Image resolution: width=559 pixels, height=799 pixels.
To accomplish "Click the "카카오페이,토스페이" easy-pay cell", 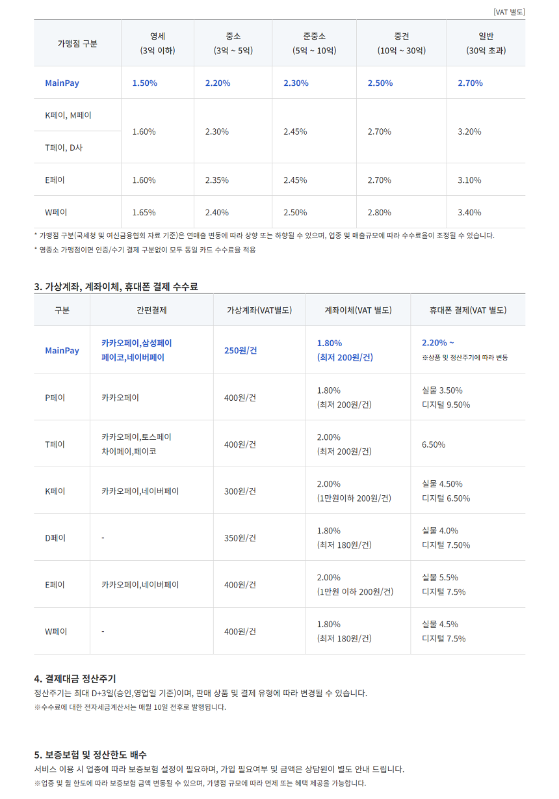I will [x=136, y=437].
